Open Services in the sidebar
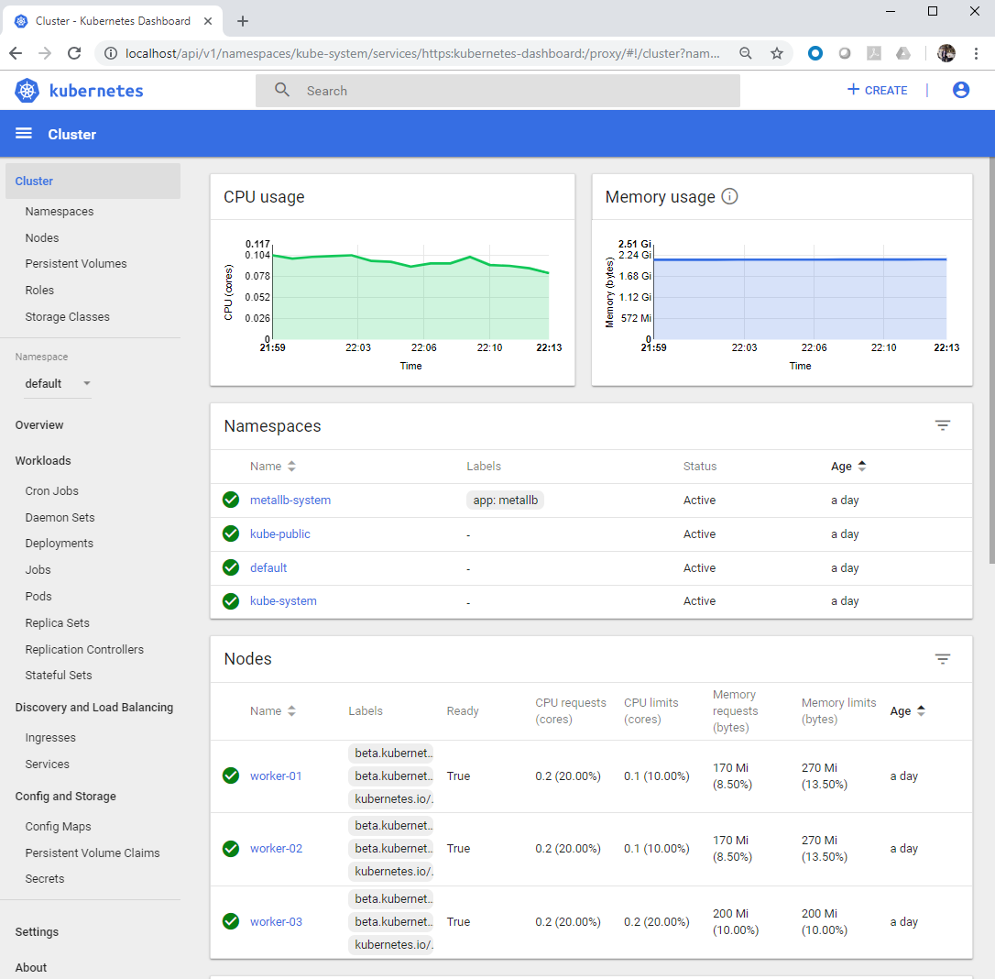The image size is (995, 979). (x=48, y=764)
